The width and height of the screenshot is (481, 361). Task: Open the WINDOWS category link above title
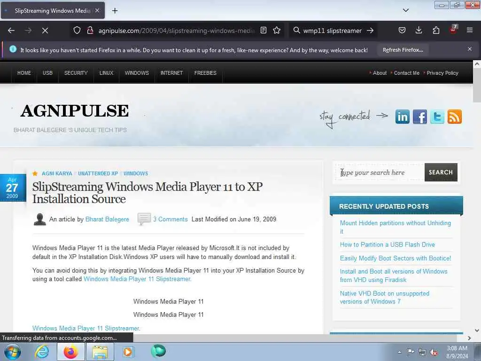136,173
